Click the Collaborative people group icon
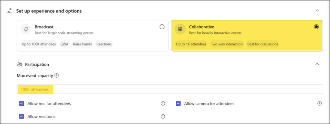This screenshot has height=124, width=330. 180,29
